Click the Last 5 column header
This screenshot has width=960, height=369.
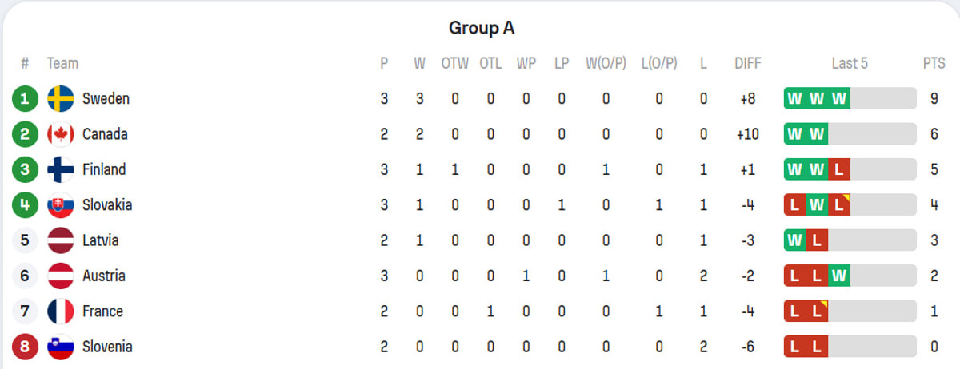click(x=850, y=63)
